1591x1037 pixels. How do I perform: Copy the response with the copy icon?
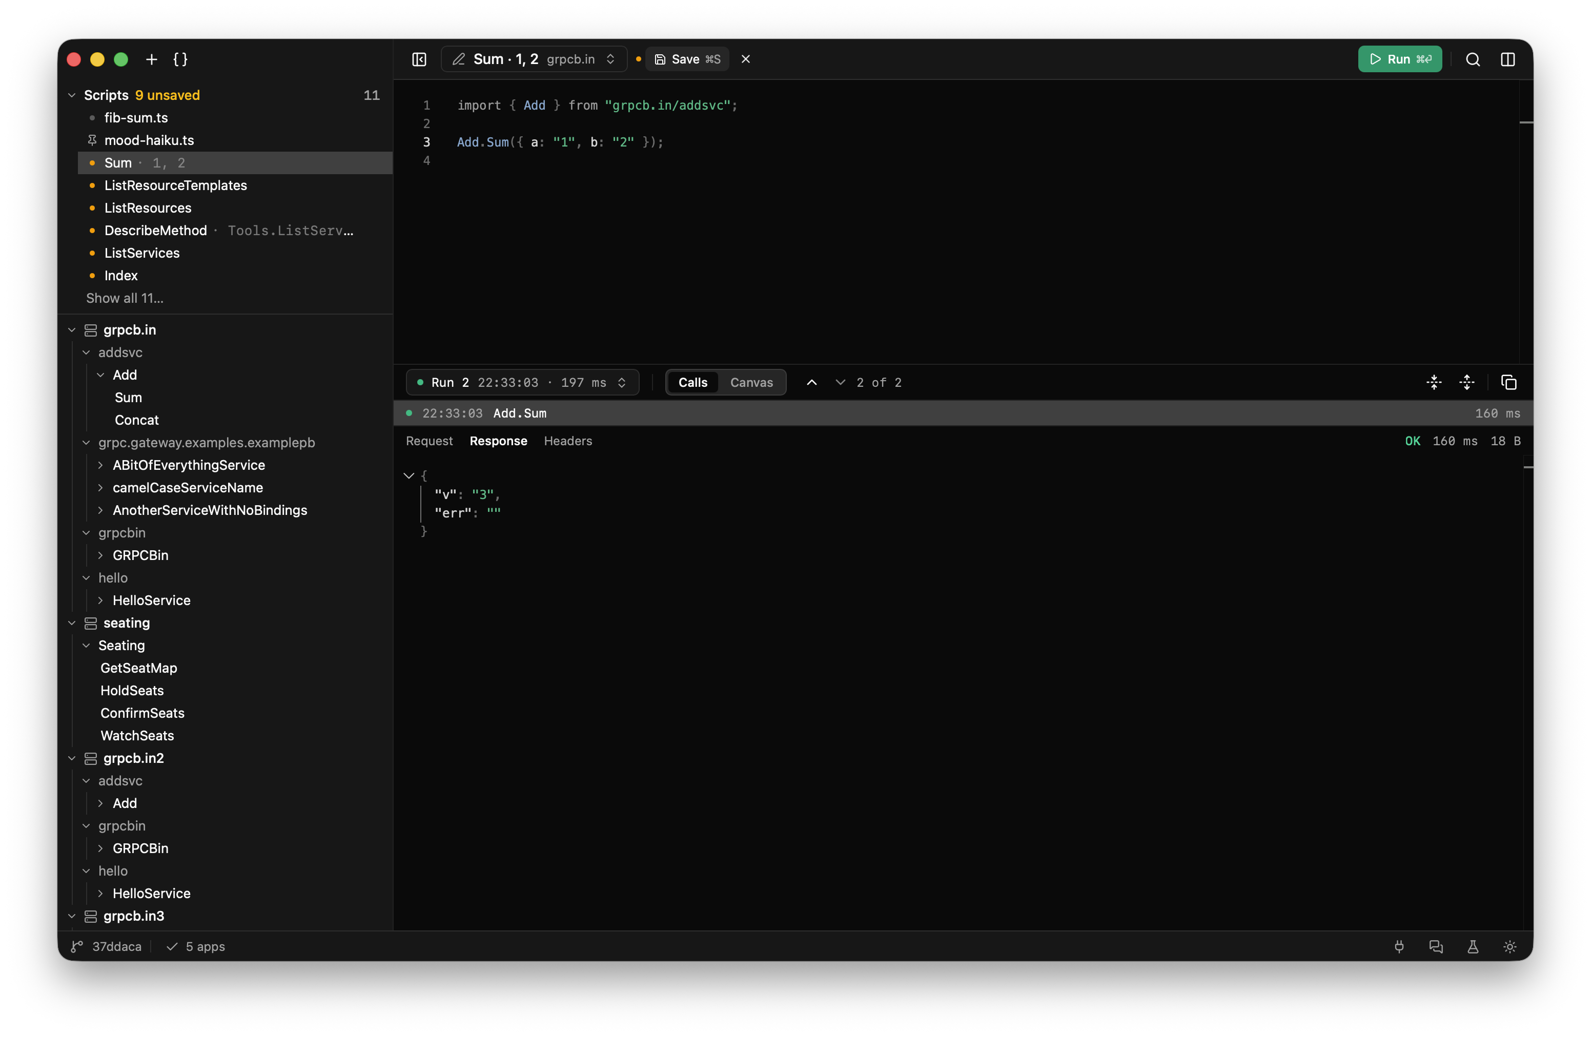point(1509,382)
